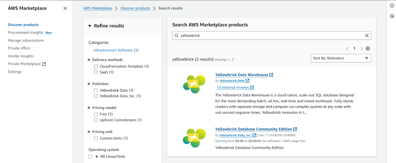Go to next results page arrow

361,49
